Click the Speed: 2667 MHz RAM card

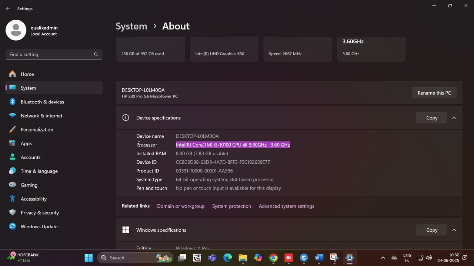coord(298,49)
